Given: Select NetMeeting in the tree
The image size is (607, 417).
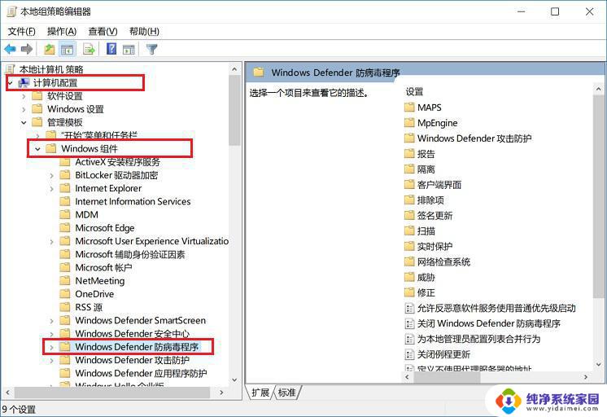Looking at the screenshot, I should (x=100, y=281).
